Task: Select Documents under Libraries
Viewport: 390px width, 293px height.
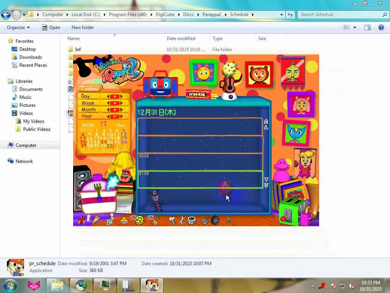Action: (31, 89)
